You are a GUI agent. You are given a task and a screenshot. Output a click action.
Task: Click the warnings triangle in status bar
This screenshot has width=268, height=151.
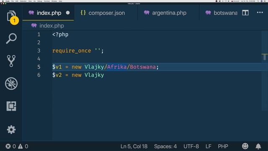[21, 146]
